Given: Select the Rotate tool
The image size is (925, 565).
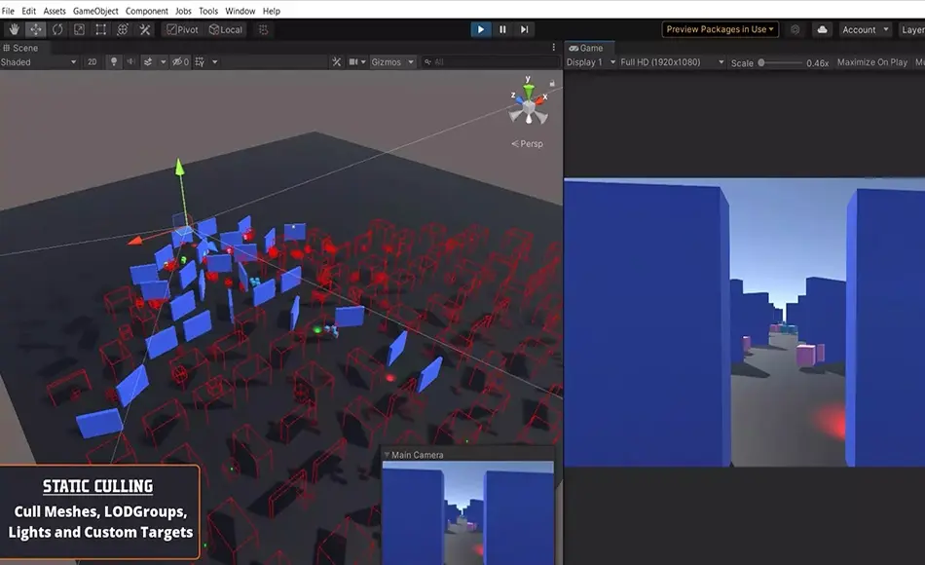Looking at the screenshot, I should [x=56, y=29].
